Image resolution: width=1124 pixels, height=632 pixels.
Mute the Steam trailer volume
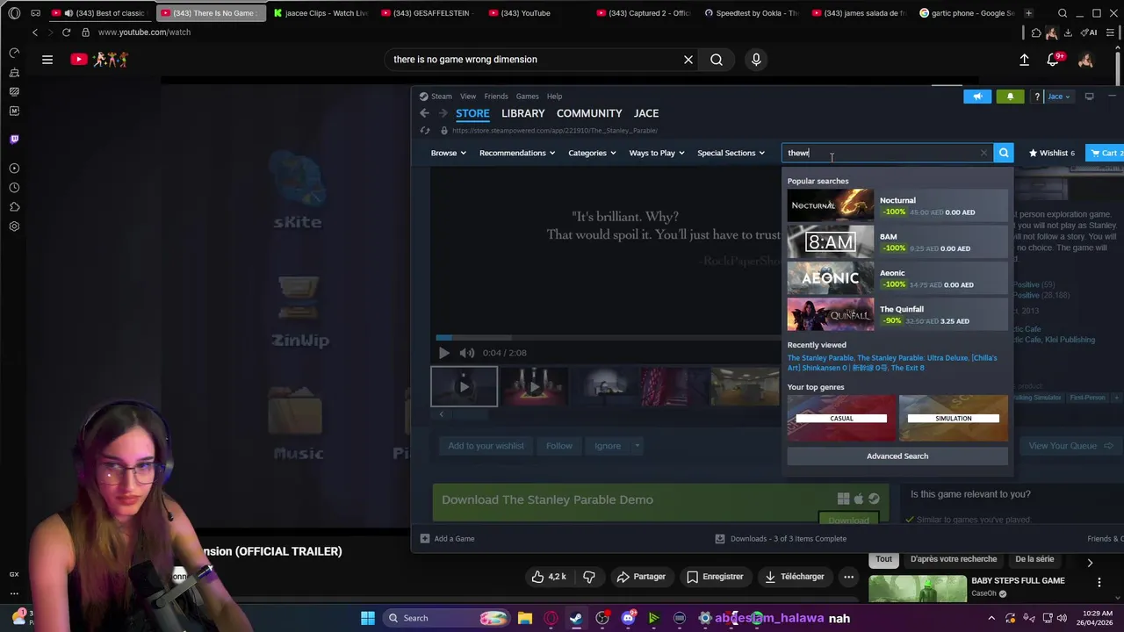467,353
